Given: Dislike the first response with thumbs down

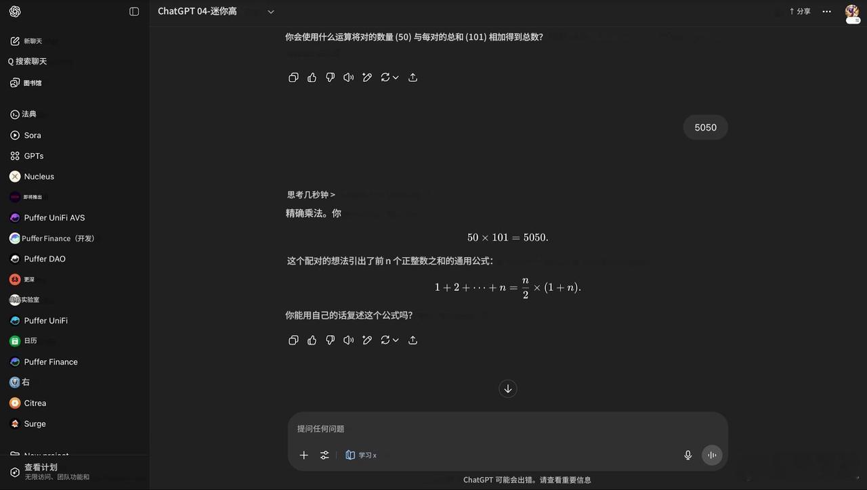Looking at the screenshot, I should pos(330,78).
